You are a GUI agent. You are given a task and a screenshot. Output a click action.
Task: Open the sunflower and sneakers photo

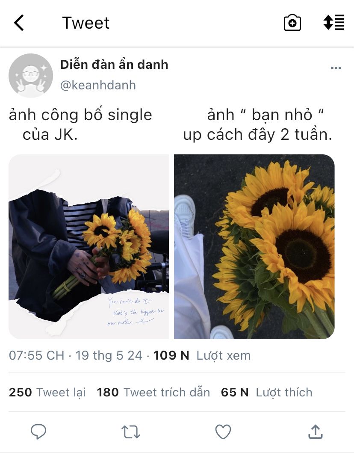click(254, 247)
